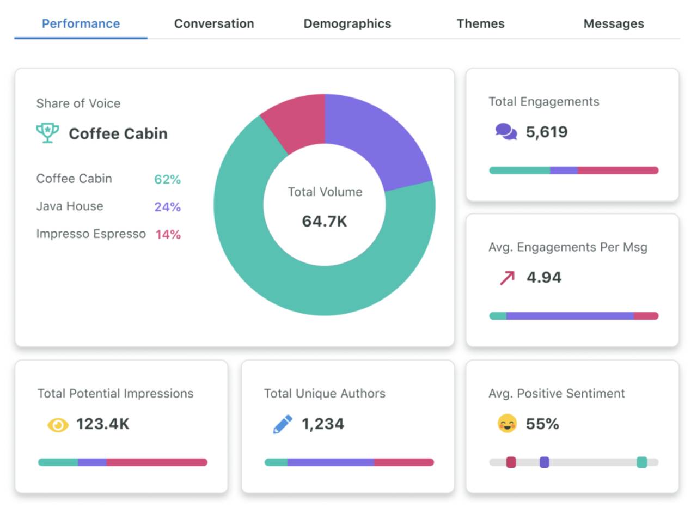Click the teal sentiment slider marker

click(x=642, y=462)
